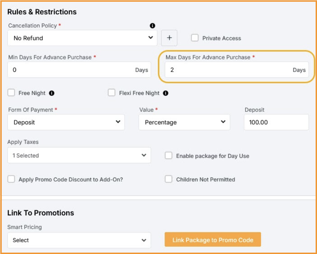Toggle Apply Promo Code Discount to Add-On

11,179
